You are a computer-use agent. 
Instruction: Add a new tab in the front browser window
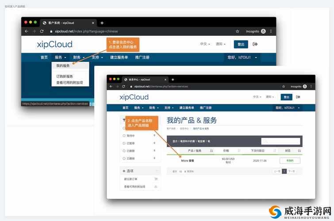point(173,80)
